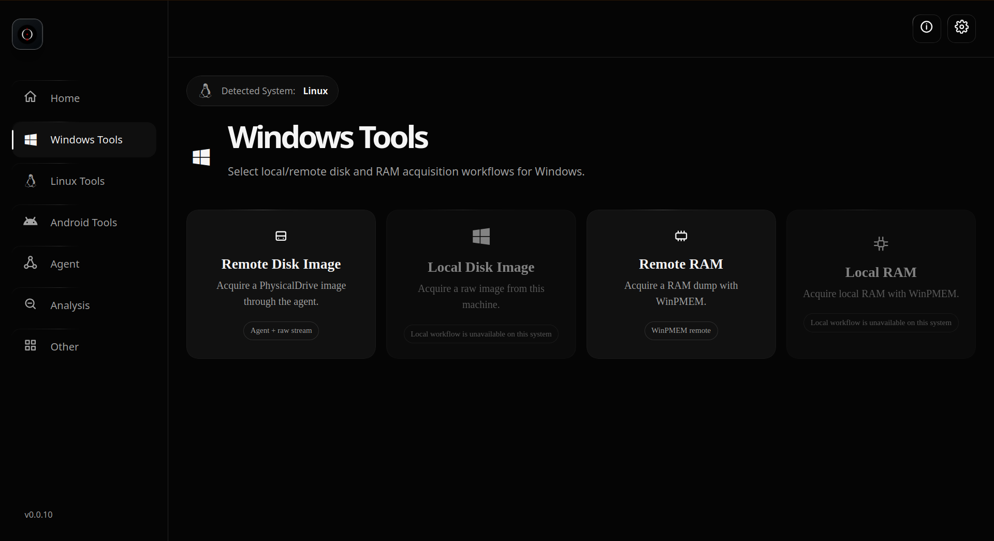Click the Other grid icon

coord(31,345)
